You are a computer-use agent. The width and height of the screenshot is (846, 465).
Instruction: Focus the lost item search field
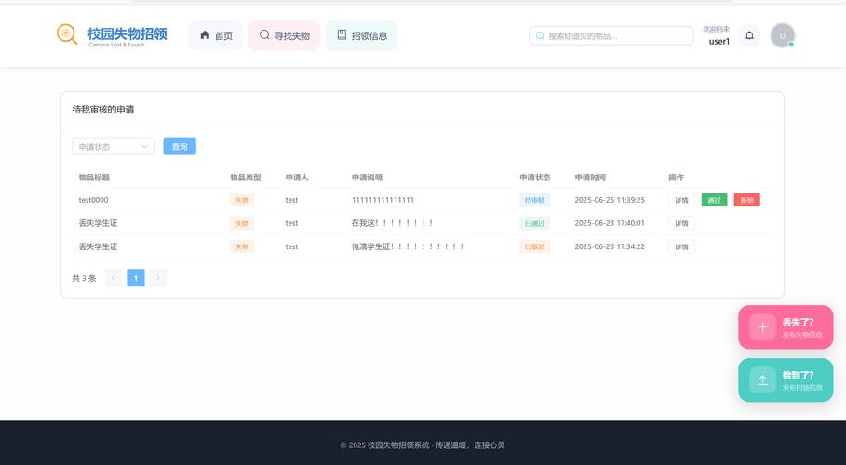point(611,35)
